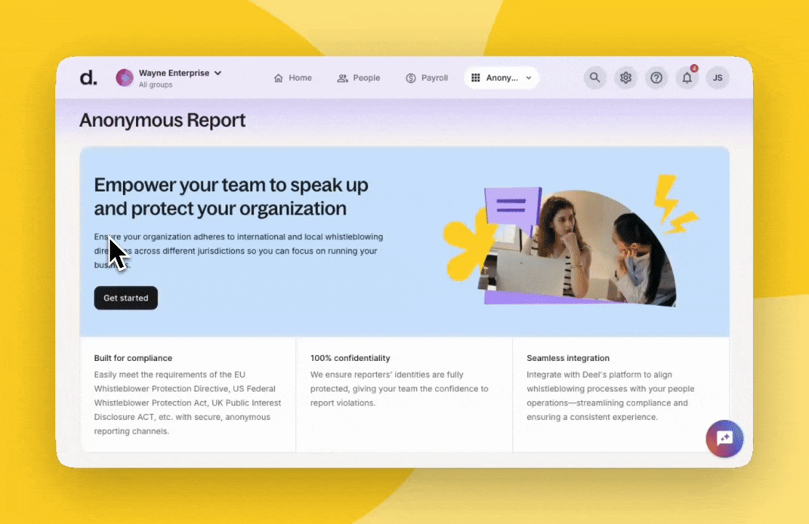Open the floating AI chat assistant button
Image resolution: width=809 pixels, height=524 pixels.
[x=724, y=438]
